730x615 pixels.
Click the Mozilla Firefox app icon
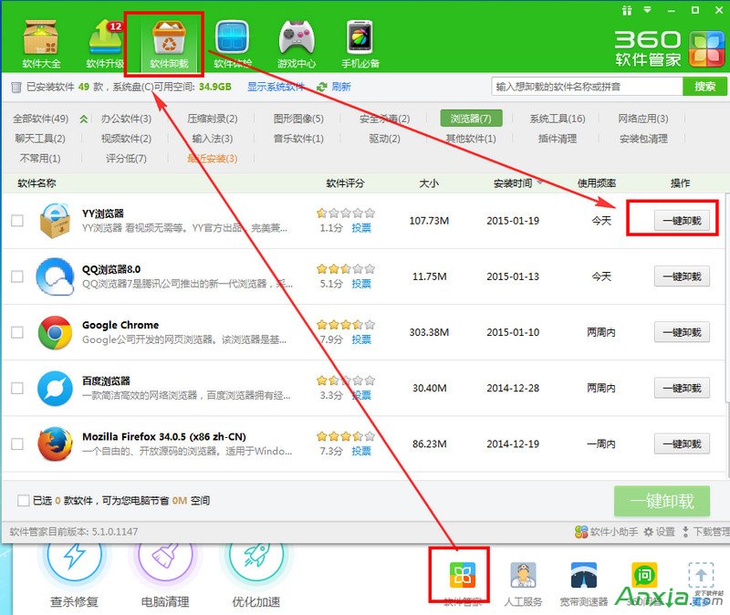(x=55, y=443)
